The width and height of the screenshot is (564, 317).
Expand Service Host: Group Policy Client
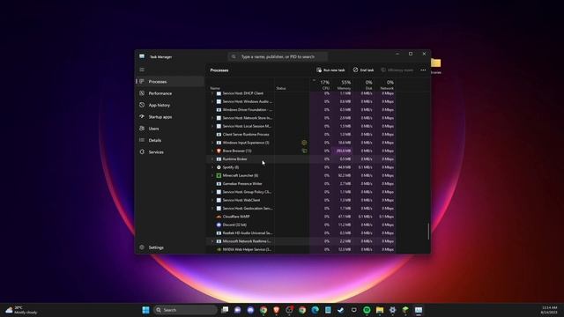click(212, 192)
